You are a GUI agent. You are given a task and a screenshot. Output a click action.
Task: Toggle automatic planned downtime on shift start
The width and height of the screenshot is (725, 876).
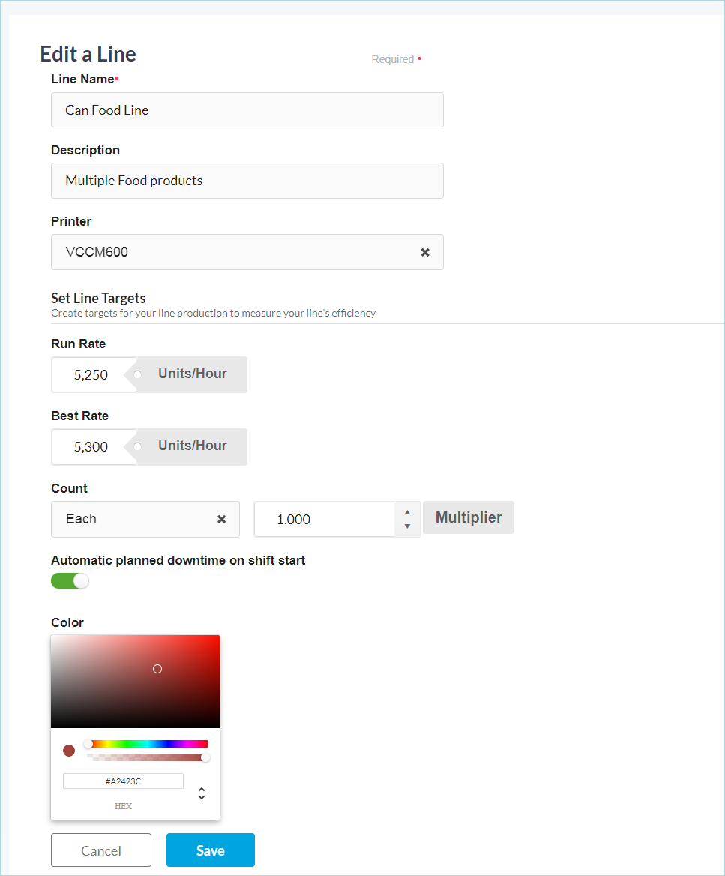coord(70,581)
